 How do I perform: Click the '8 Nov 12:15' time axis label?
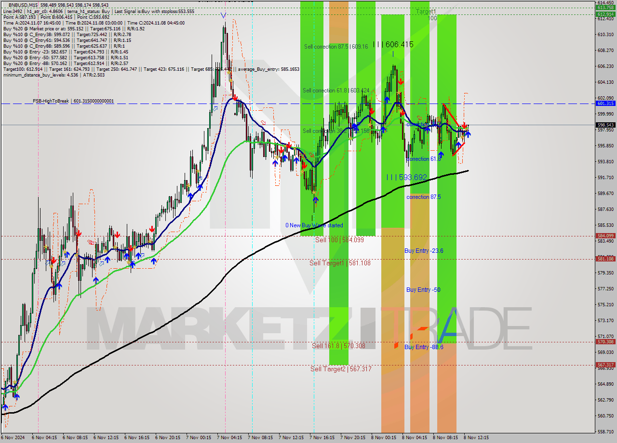[476, 438]
